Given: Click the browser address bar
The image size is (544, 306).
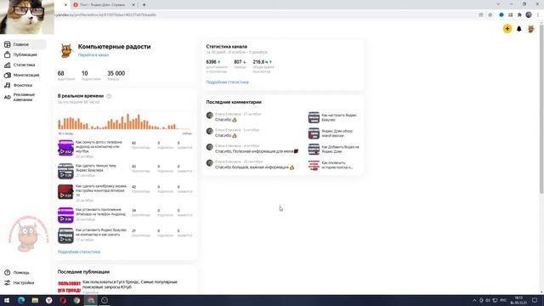Looking at the screenshot, I should [x=263, y=15].
